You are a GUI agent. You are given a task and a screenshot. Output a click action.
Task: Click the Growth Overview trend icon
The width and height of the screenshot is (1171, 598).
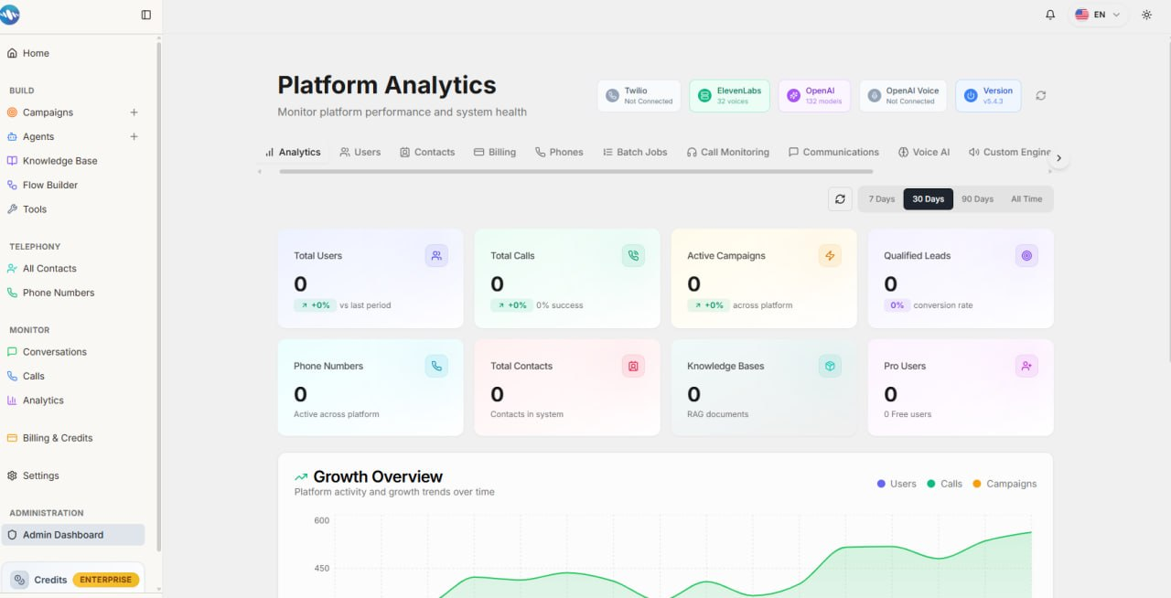301,477
